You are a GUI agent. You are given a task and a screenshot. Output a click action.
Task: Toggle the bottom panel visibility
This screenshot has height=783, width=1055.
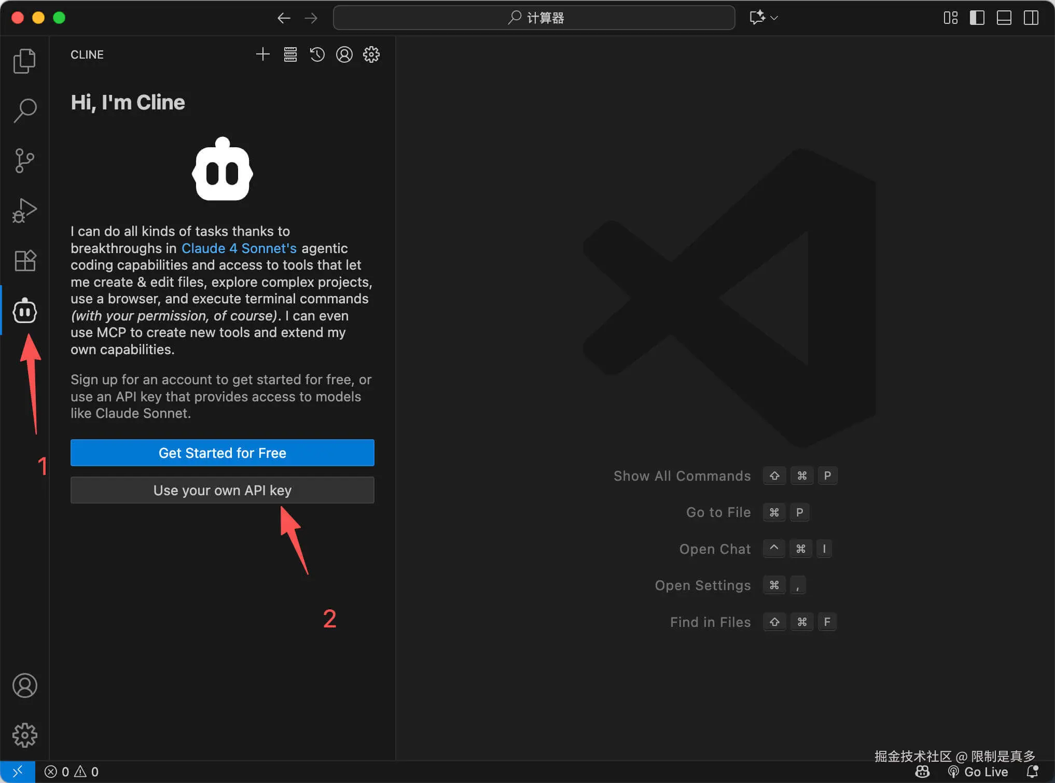pyautogui.click(x=1004, y=17)
